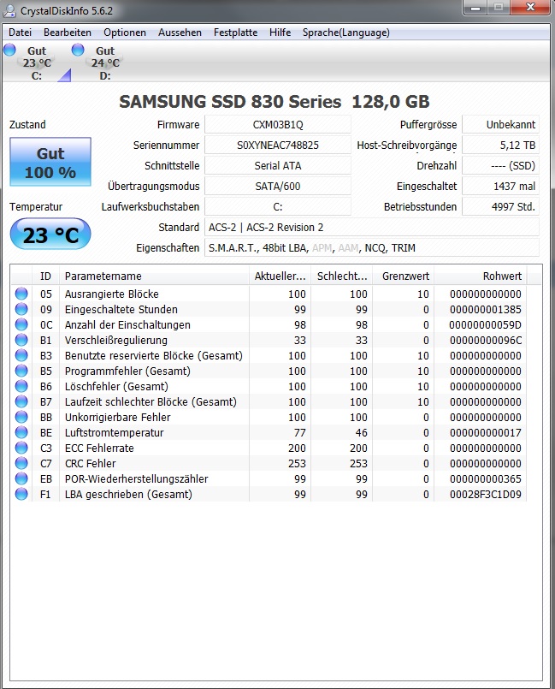Open the Bearbeiten menu

pyautogui.click(x=68, y=33)
